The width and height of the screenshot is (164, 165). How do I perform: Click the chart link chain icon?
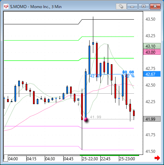(x=121, y=6)
